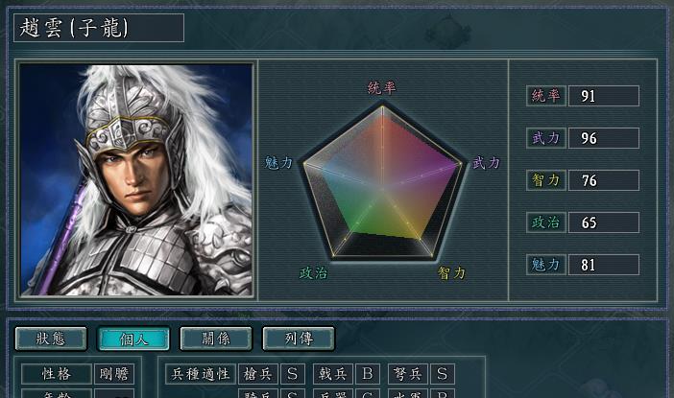This screenshot has height=398, width=674.
Task: Click the 兵種適性 troop aptitude label
Action: click(201, 374)
